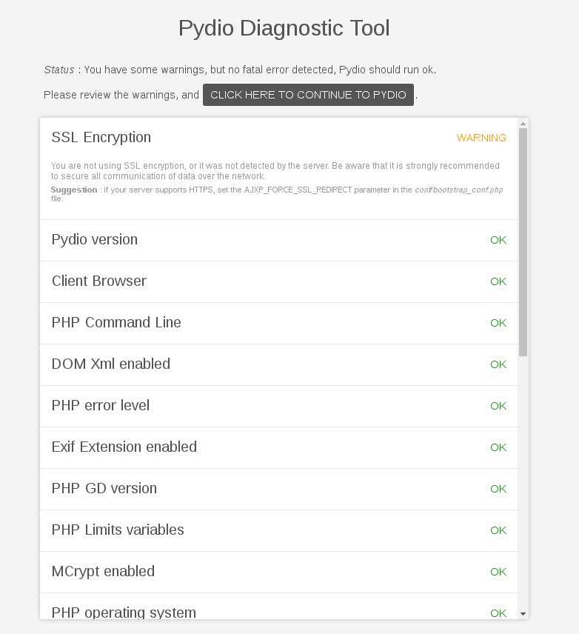Viewport: 579px width, 634px height.
Task: Expand the SSL Encryption warning row
Action: (x=278, y=138)
